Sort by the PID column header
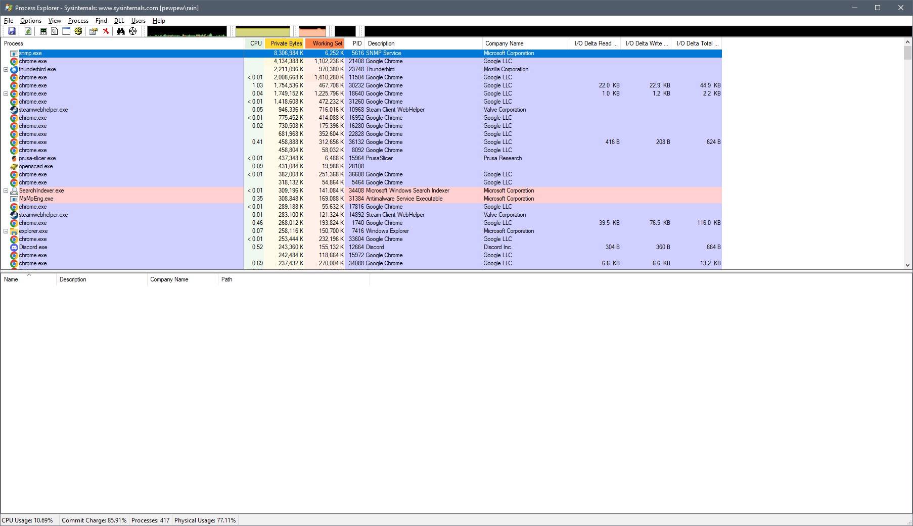 (355, 43)
